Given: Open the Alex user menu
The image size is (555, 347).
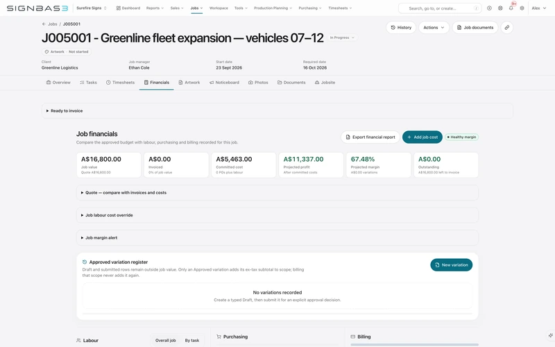Looking at the screenshot, I should click(539, 8).
